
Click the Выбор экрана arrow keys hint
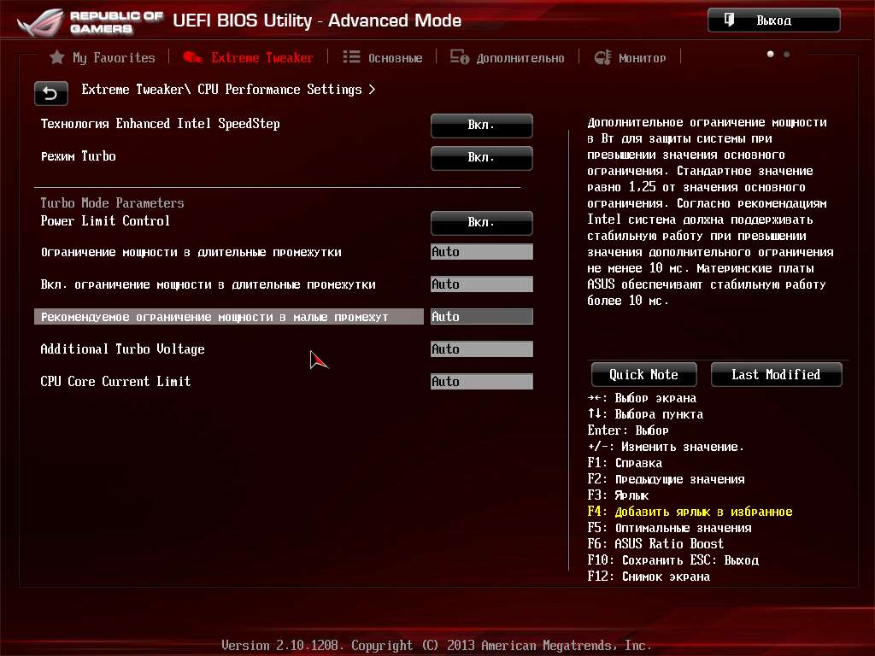click(642, 398)
